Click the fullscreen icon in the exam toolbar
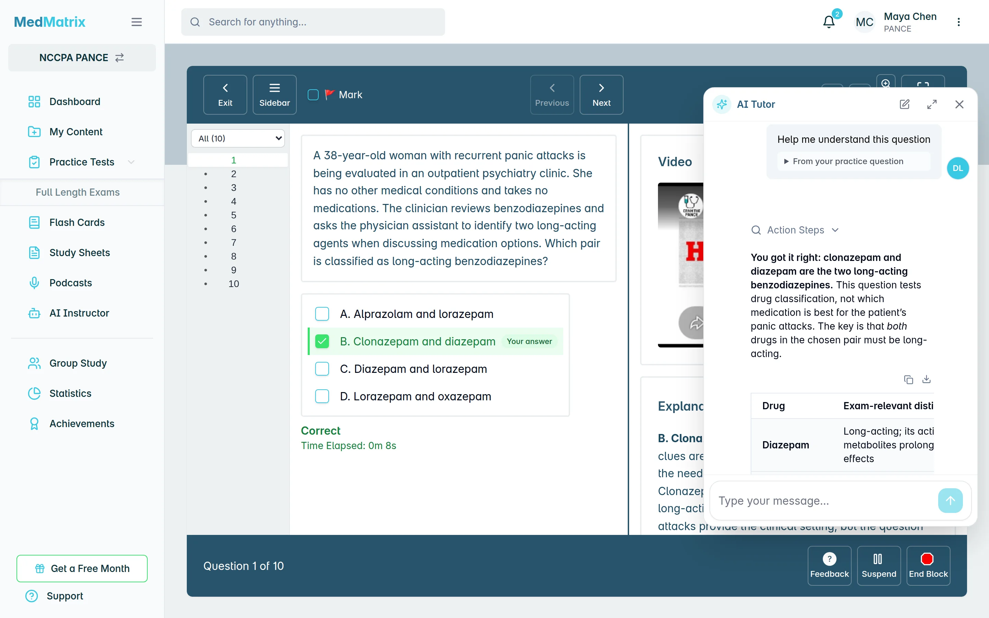Screen dimensions: 989x618 tap(923, 84)
